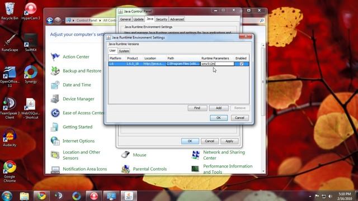Select the Audacity desktop icon
The width and height of the screenshot is (358, 201).
click(10, 138)
